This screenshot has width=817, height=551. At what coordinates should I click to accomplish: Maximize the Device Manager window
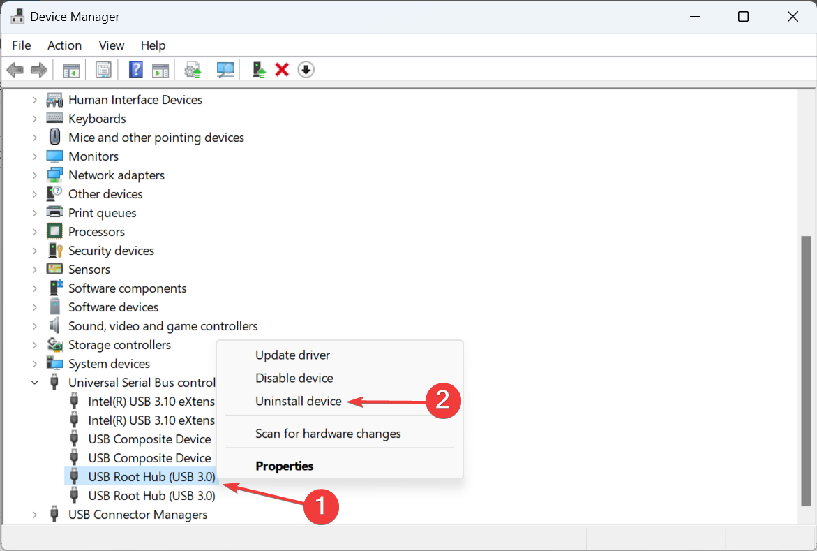pos(743,17)
